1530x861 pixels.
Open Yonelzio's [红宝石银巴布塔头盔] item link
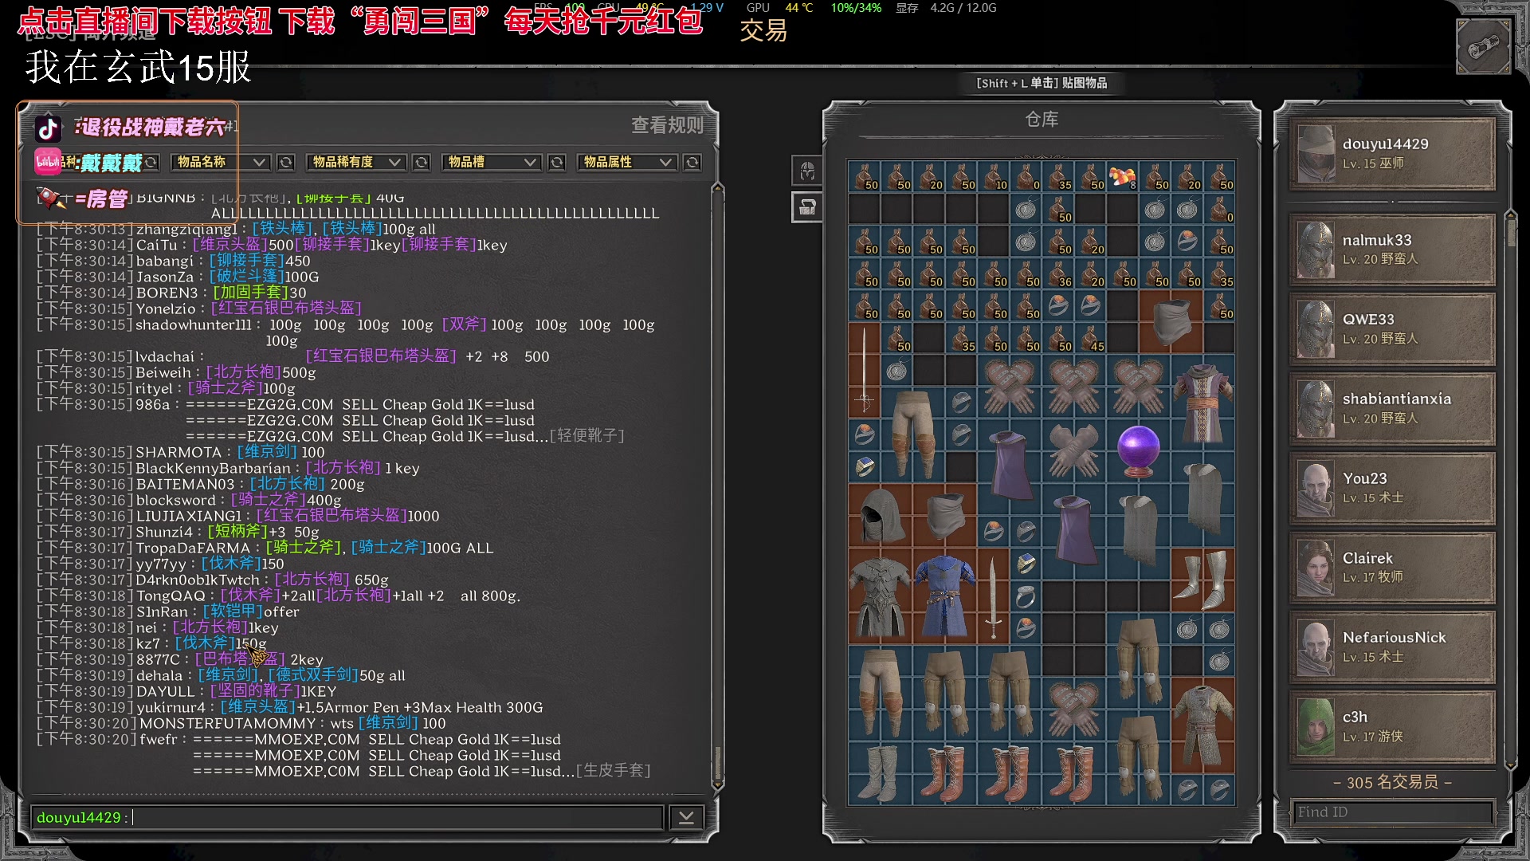[286, 309]
